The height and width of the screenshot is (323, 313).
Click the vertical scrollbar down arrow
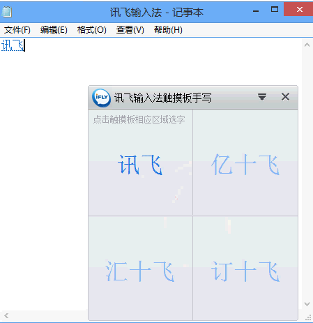307,304
